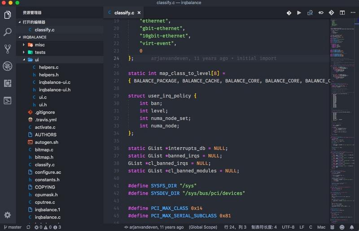This screenshot has height=231, width=359.
Task: Click the code minimap to jump
Action: [x=342, y=121]
